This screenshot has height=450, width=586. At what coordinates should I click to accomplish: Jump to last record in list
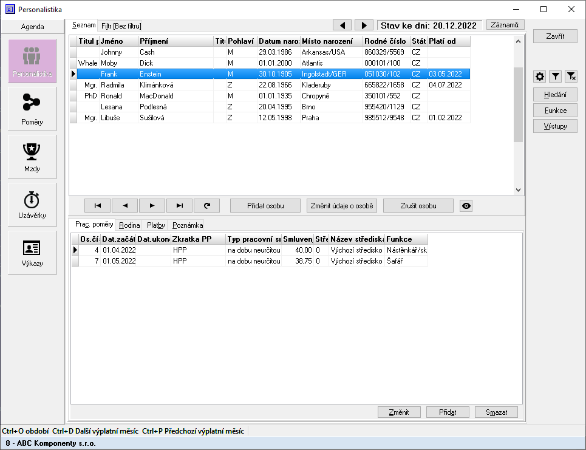[179, 206]
